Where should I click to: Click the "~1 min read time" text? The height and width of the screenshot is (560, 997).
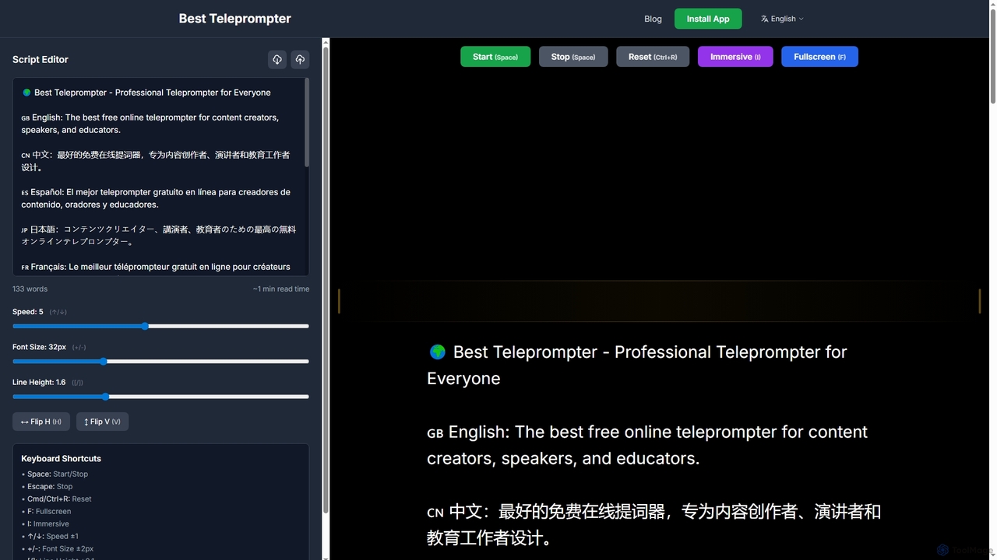(x=280, y=289)
